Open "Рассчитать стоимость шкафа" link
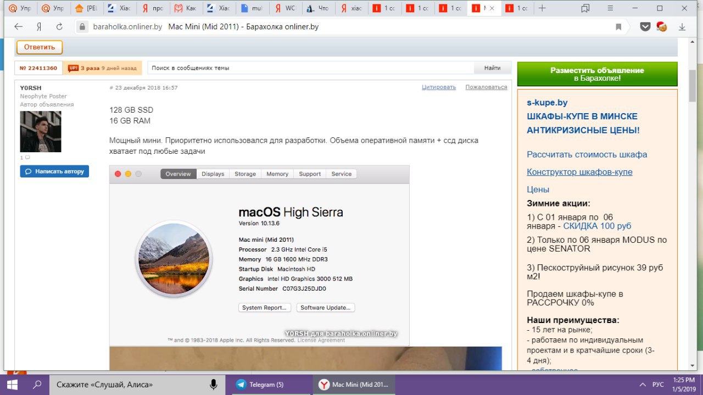The image size is (703, 395). [587, 154]
